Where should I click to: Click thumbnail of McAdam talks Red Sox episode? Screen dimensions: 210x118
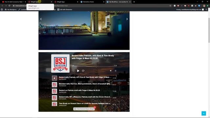pyautogui.click(x=54, y=85)
